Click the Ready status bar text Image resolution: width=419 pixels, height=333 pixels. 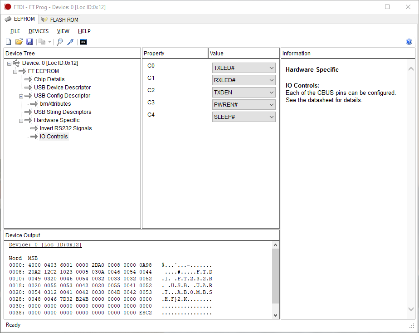(13, 325)
